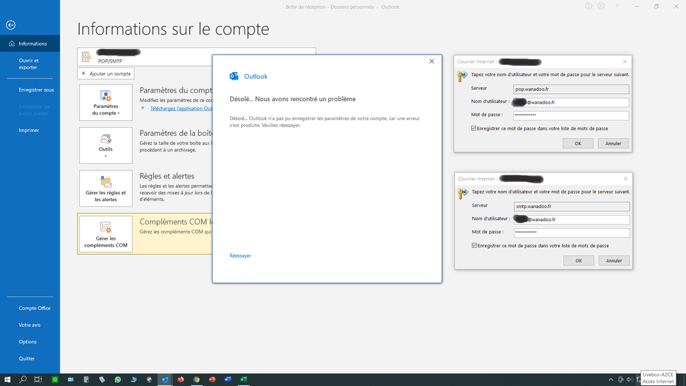
Task: Open Excel from the taskbar
Action: pyautogui.click(x=244, y=379)
